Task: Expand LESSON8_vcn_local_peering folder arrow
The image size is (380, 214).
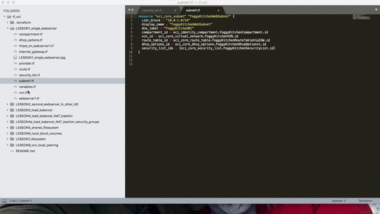Action: (x=8, y=145)
